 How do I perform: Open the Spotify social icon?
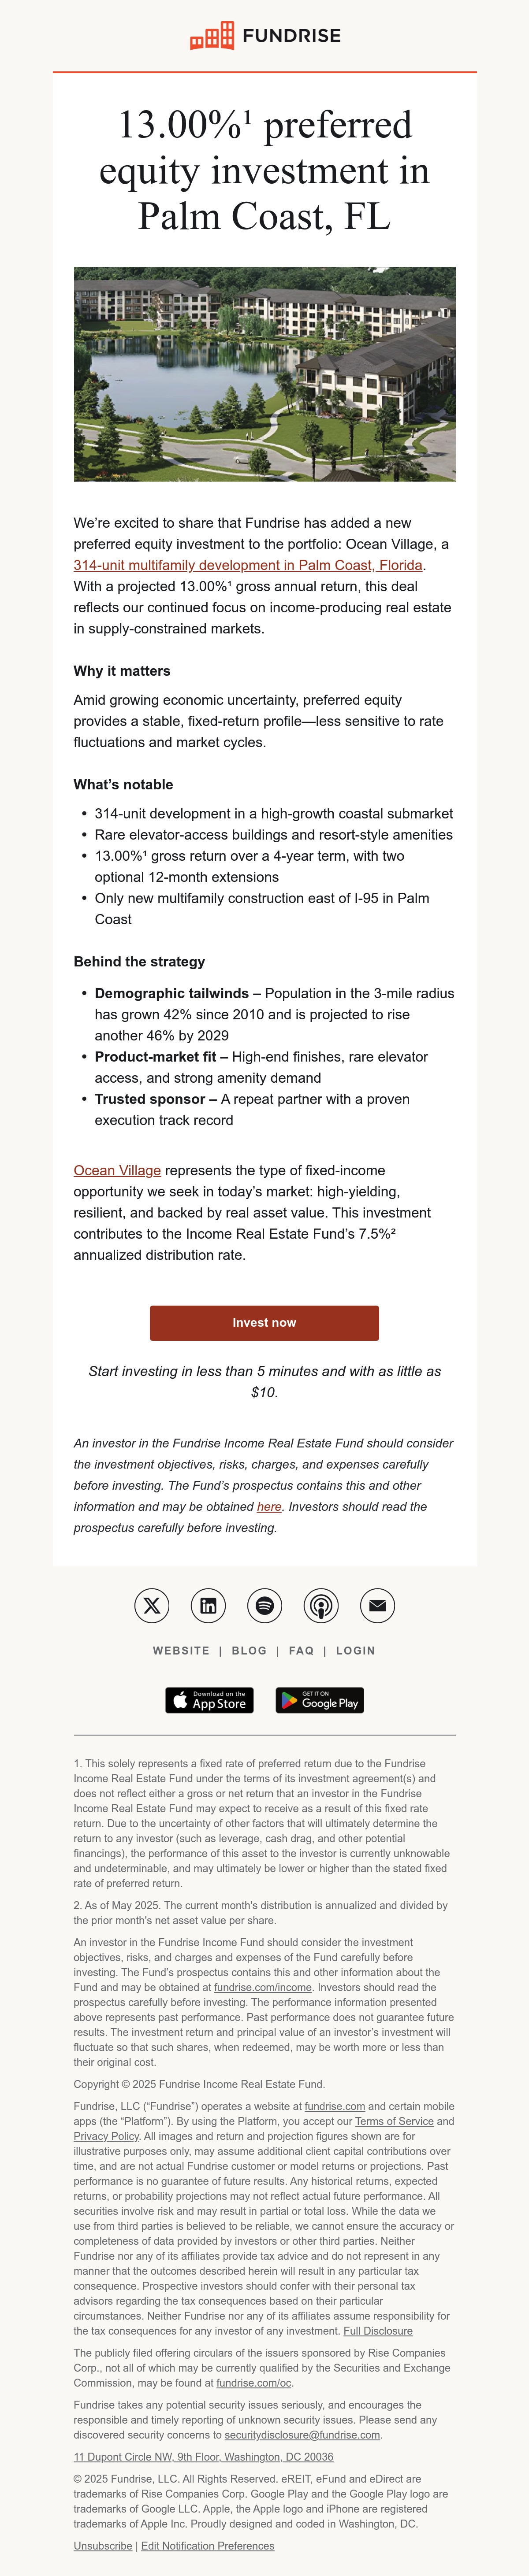point(265,1606)
